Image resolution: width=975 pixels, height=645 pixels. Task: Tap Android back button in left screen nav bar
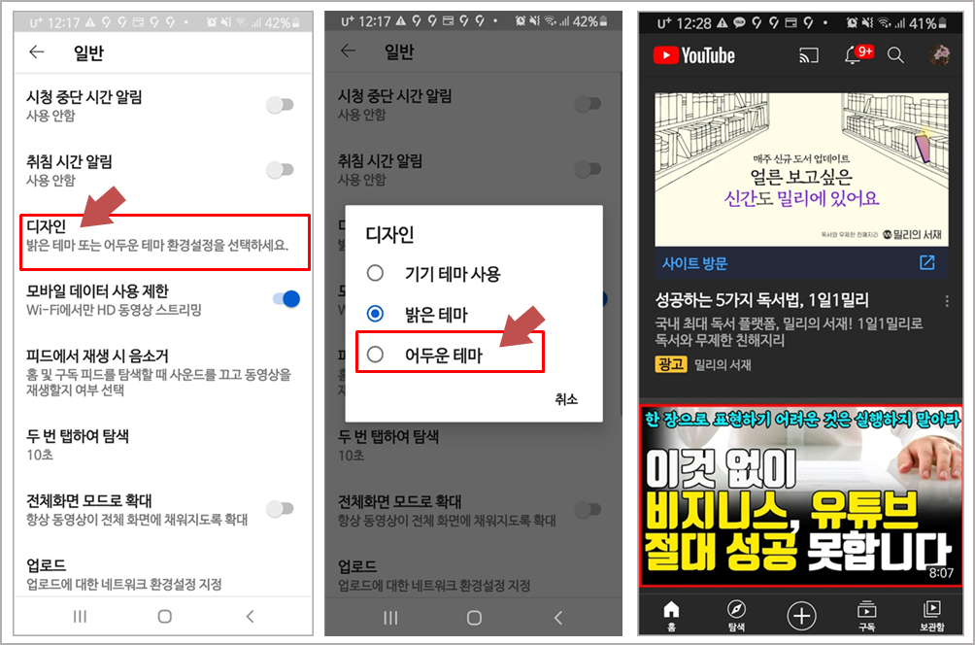pyautogui.click(x=250, y=617)
